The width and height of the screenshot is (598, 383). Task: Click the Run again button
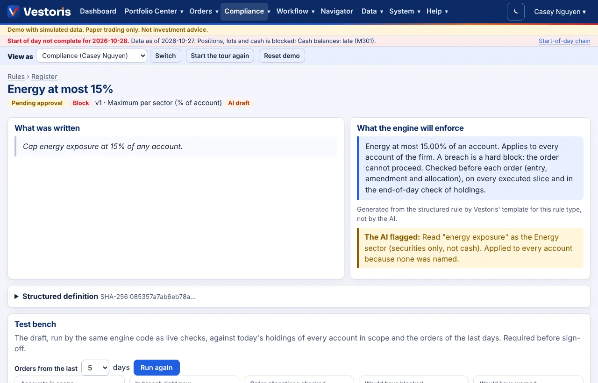coord(157,368)
